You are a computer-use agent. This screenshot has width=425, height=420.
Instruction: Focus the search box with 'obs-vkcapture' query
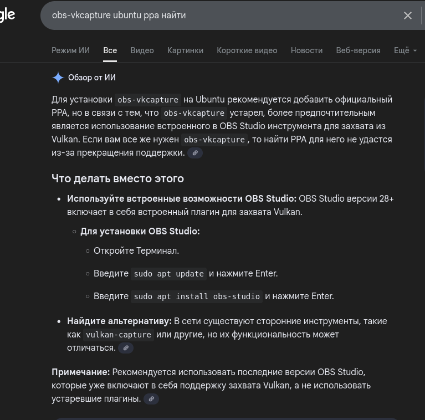click(222, 16)
